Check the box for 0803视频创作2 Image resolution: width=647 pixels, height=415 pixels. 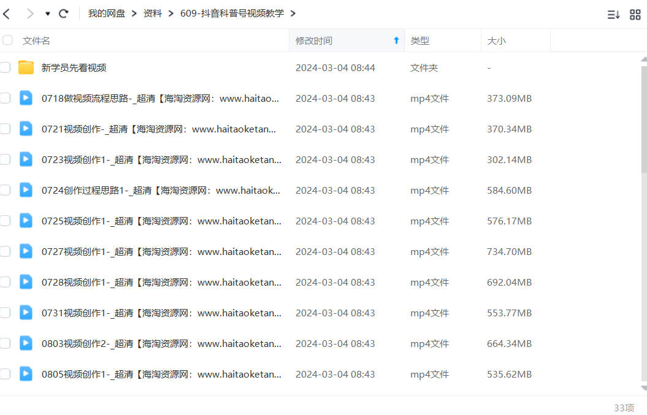[5, 343]
